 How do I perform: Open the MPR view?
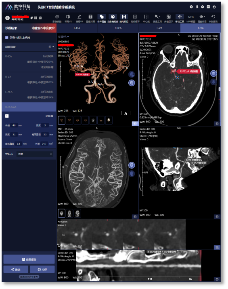click(191, 19)
